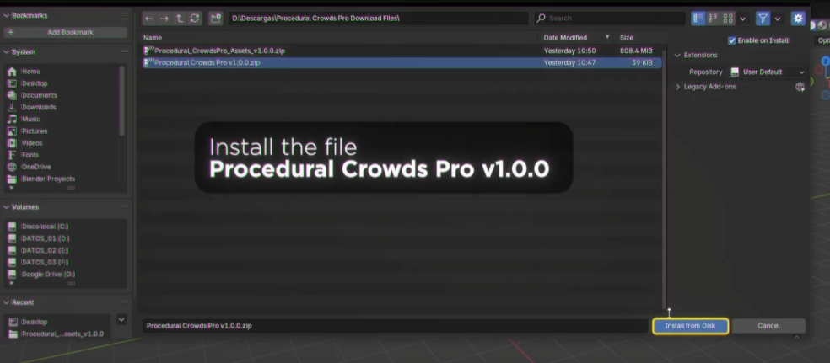
Task: Click the file search field
Action: 612,18
